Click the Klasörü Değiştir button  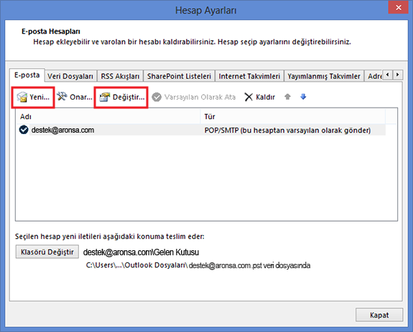coord(47,252)
